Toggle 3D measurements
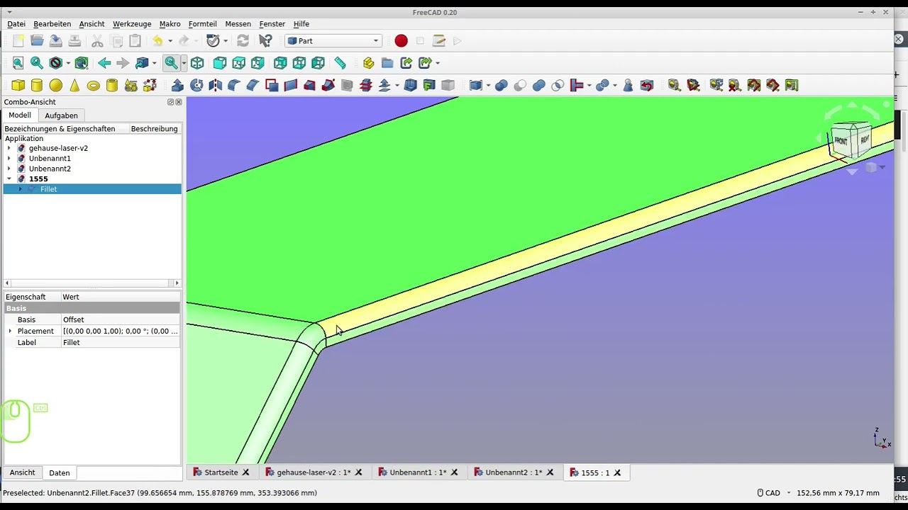This screenshot has height=510, width=908. pos(773,86)
